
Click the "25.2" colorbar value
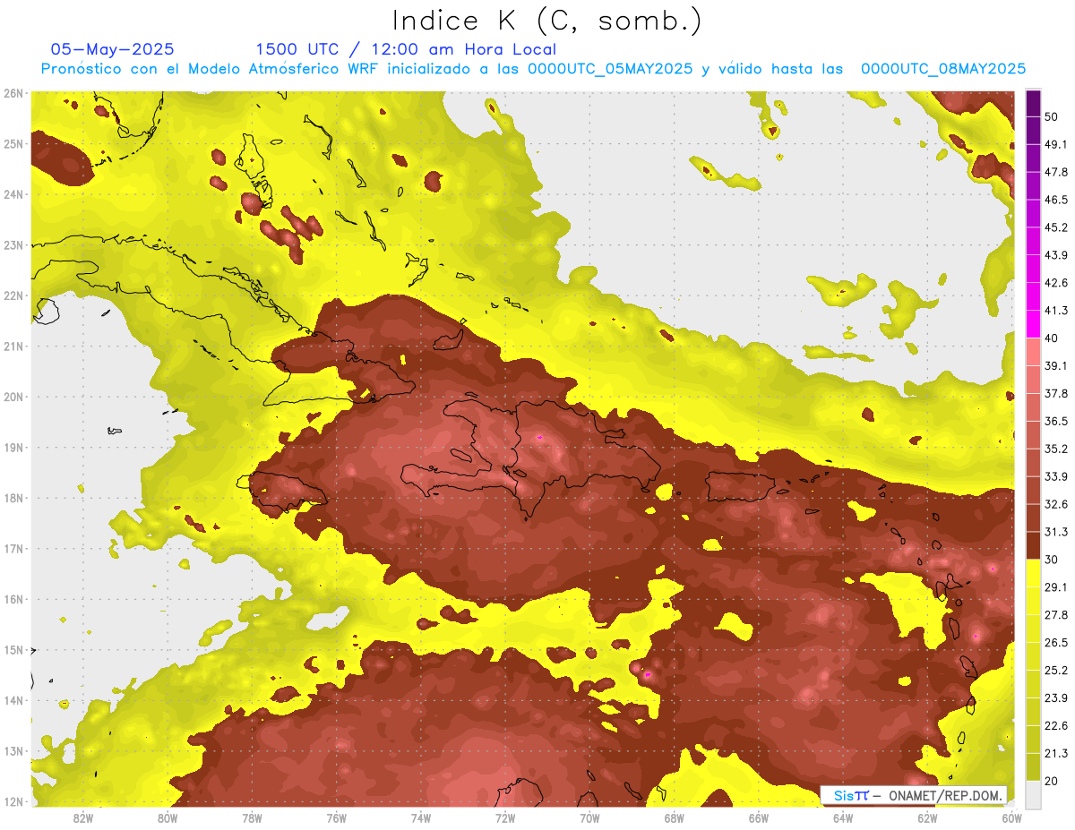1054,670
